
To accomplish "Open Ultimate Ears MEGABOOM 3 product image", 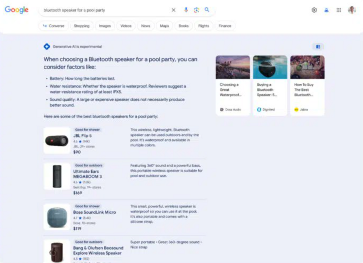I will (x=57, y=177).
